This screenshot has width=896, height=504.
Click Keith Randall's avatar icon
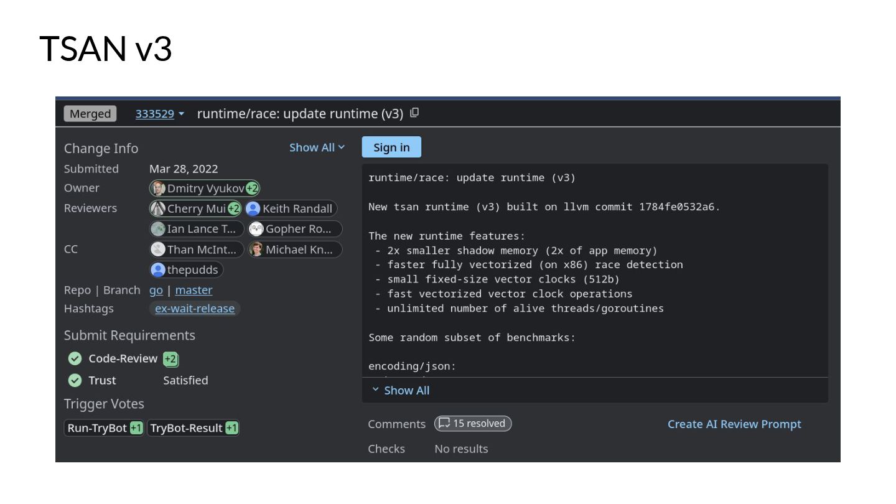[x=253, y=208]
